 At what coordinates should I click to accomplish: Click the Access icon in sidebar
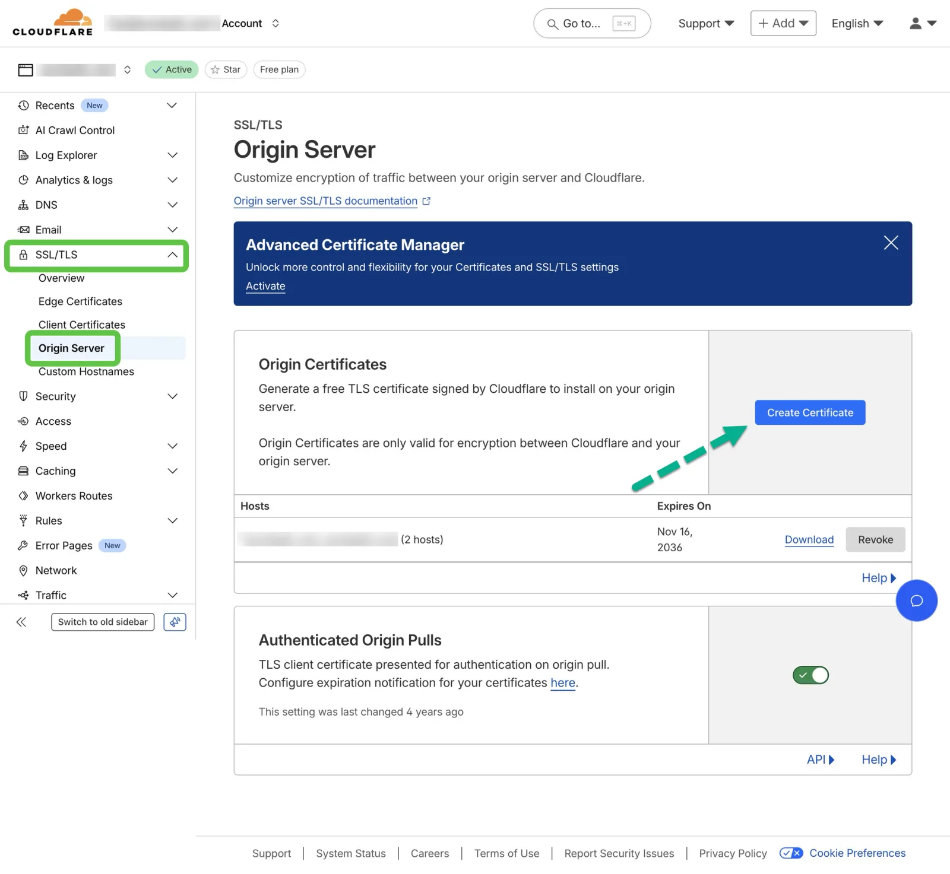(24, 421)
